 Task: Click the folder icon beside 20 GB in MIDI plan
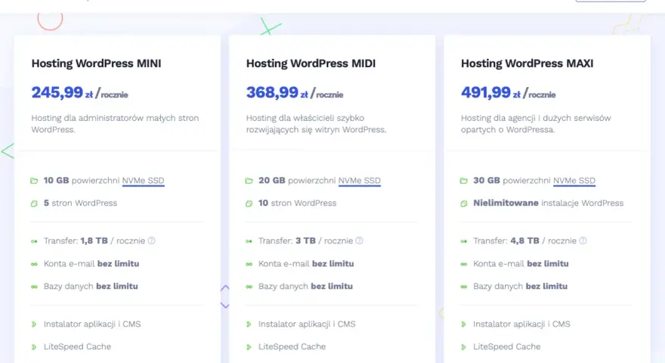249,181
